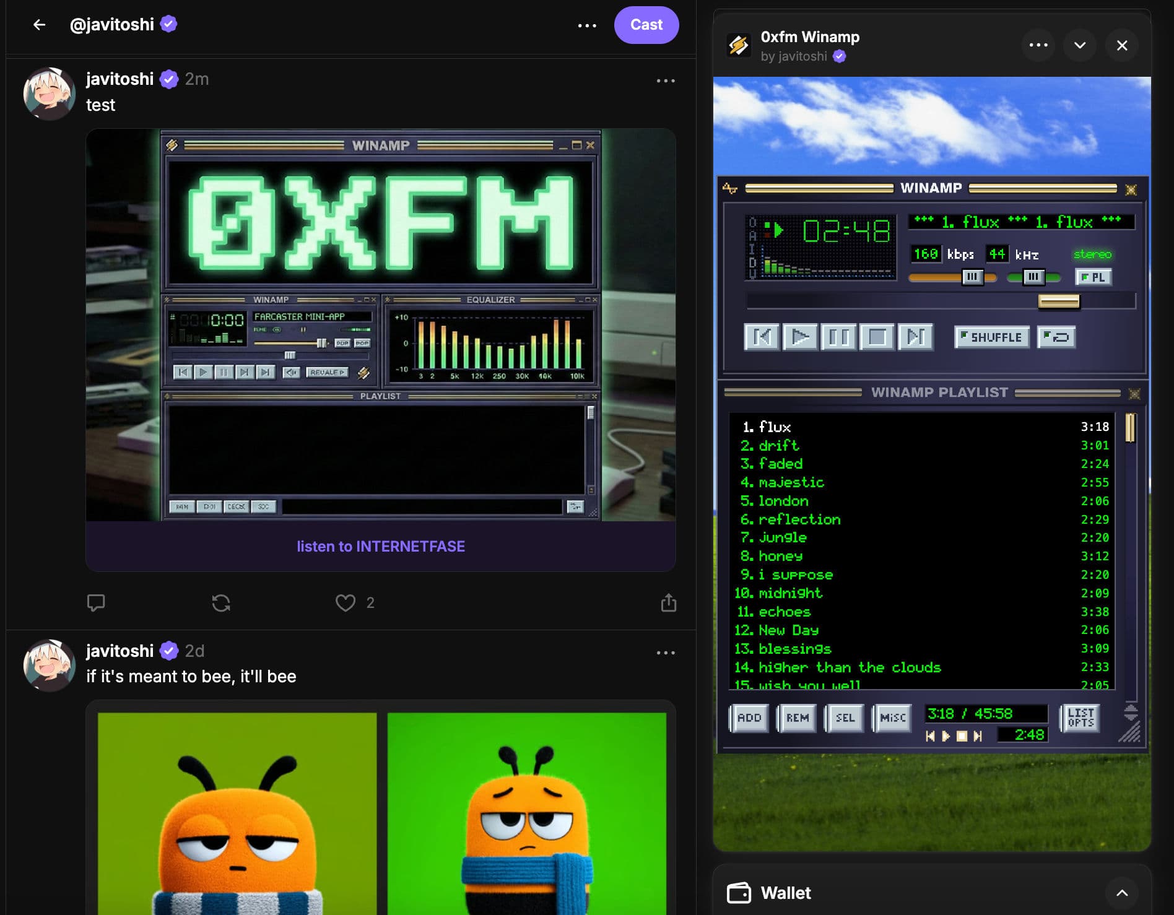
Task: Stop playback with the square stop button
Action: (x=877, y=337)
